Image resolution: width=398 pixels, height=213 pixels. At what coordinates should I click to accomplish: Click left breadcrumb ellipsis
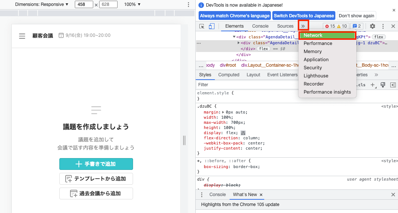[x=201, y=66]
